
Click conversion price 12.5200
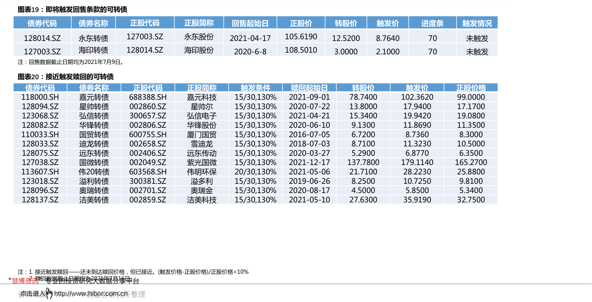346,38
